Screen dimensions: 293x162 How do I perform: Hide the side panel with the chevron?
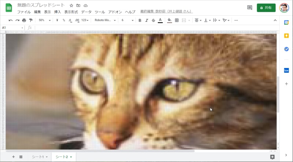click(x=286, y=155)
